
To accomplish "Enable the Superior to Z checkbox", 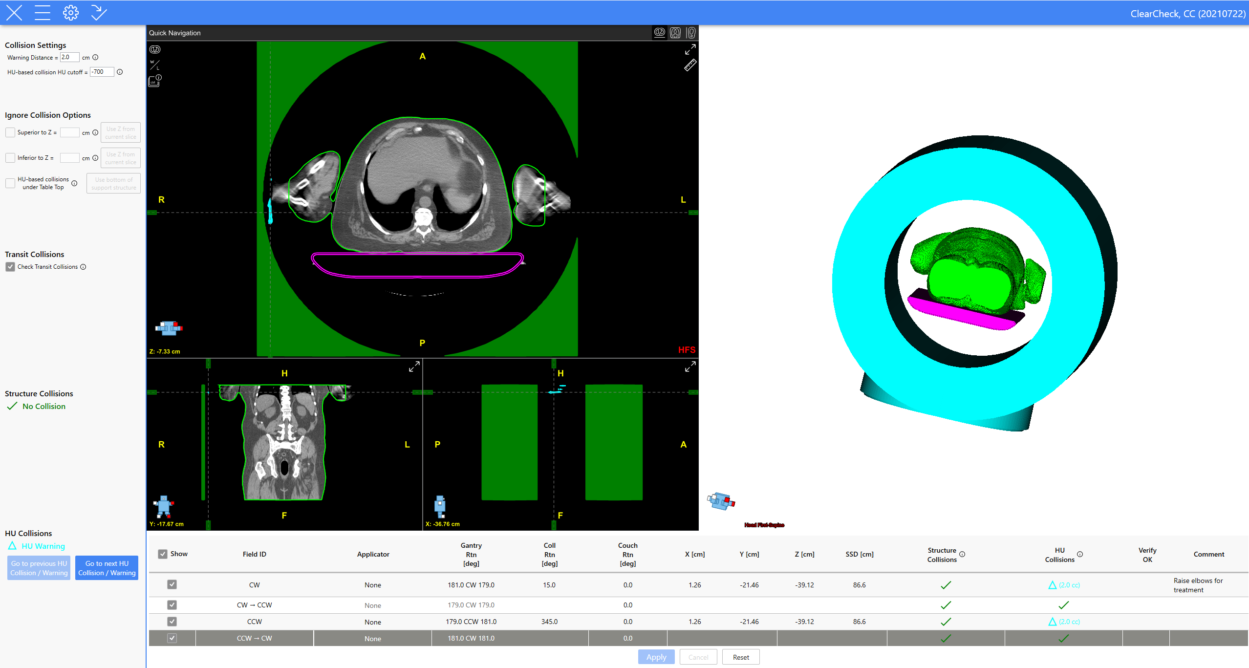I will pyautogui.click(x=10, y=132).
